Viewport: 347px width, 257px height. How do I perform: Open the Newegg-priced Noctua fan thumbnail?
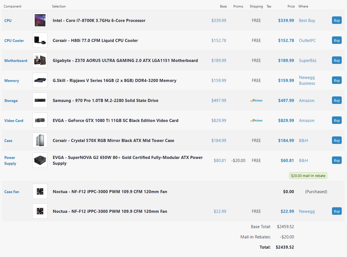(40, 211)
